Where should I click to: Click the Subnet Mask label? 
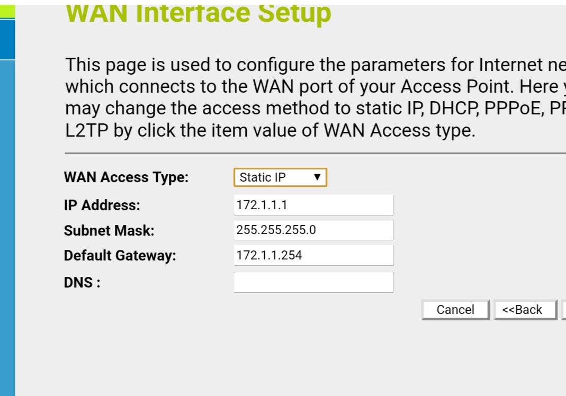coord(109,231)
